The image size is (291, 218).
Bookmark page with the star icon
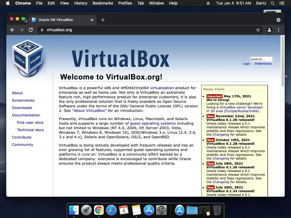coord(258,30)
